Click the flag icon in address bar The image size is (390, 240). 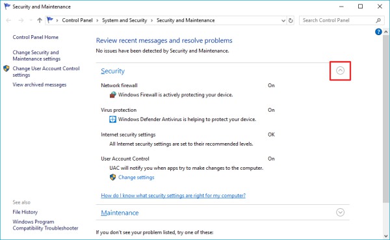(x=50, y=20)
